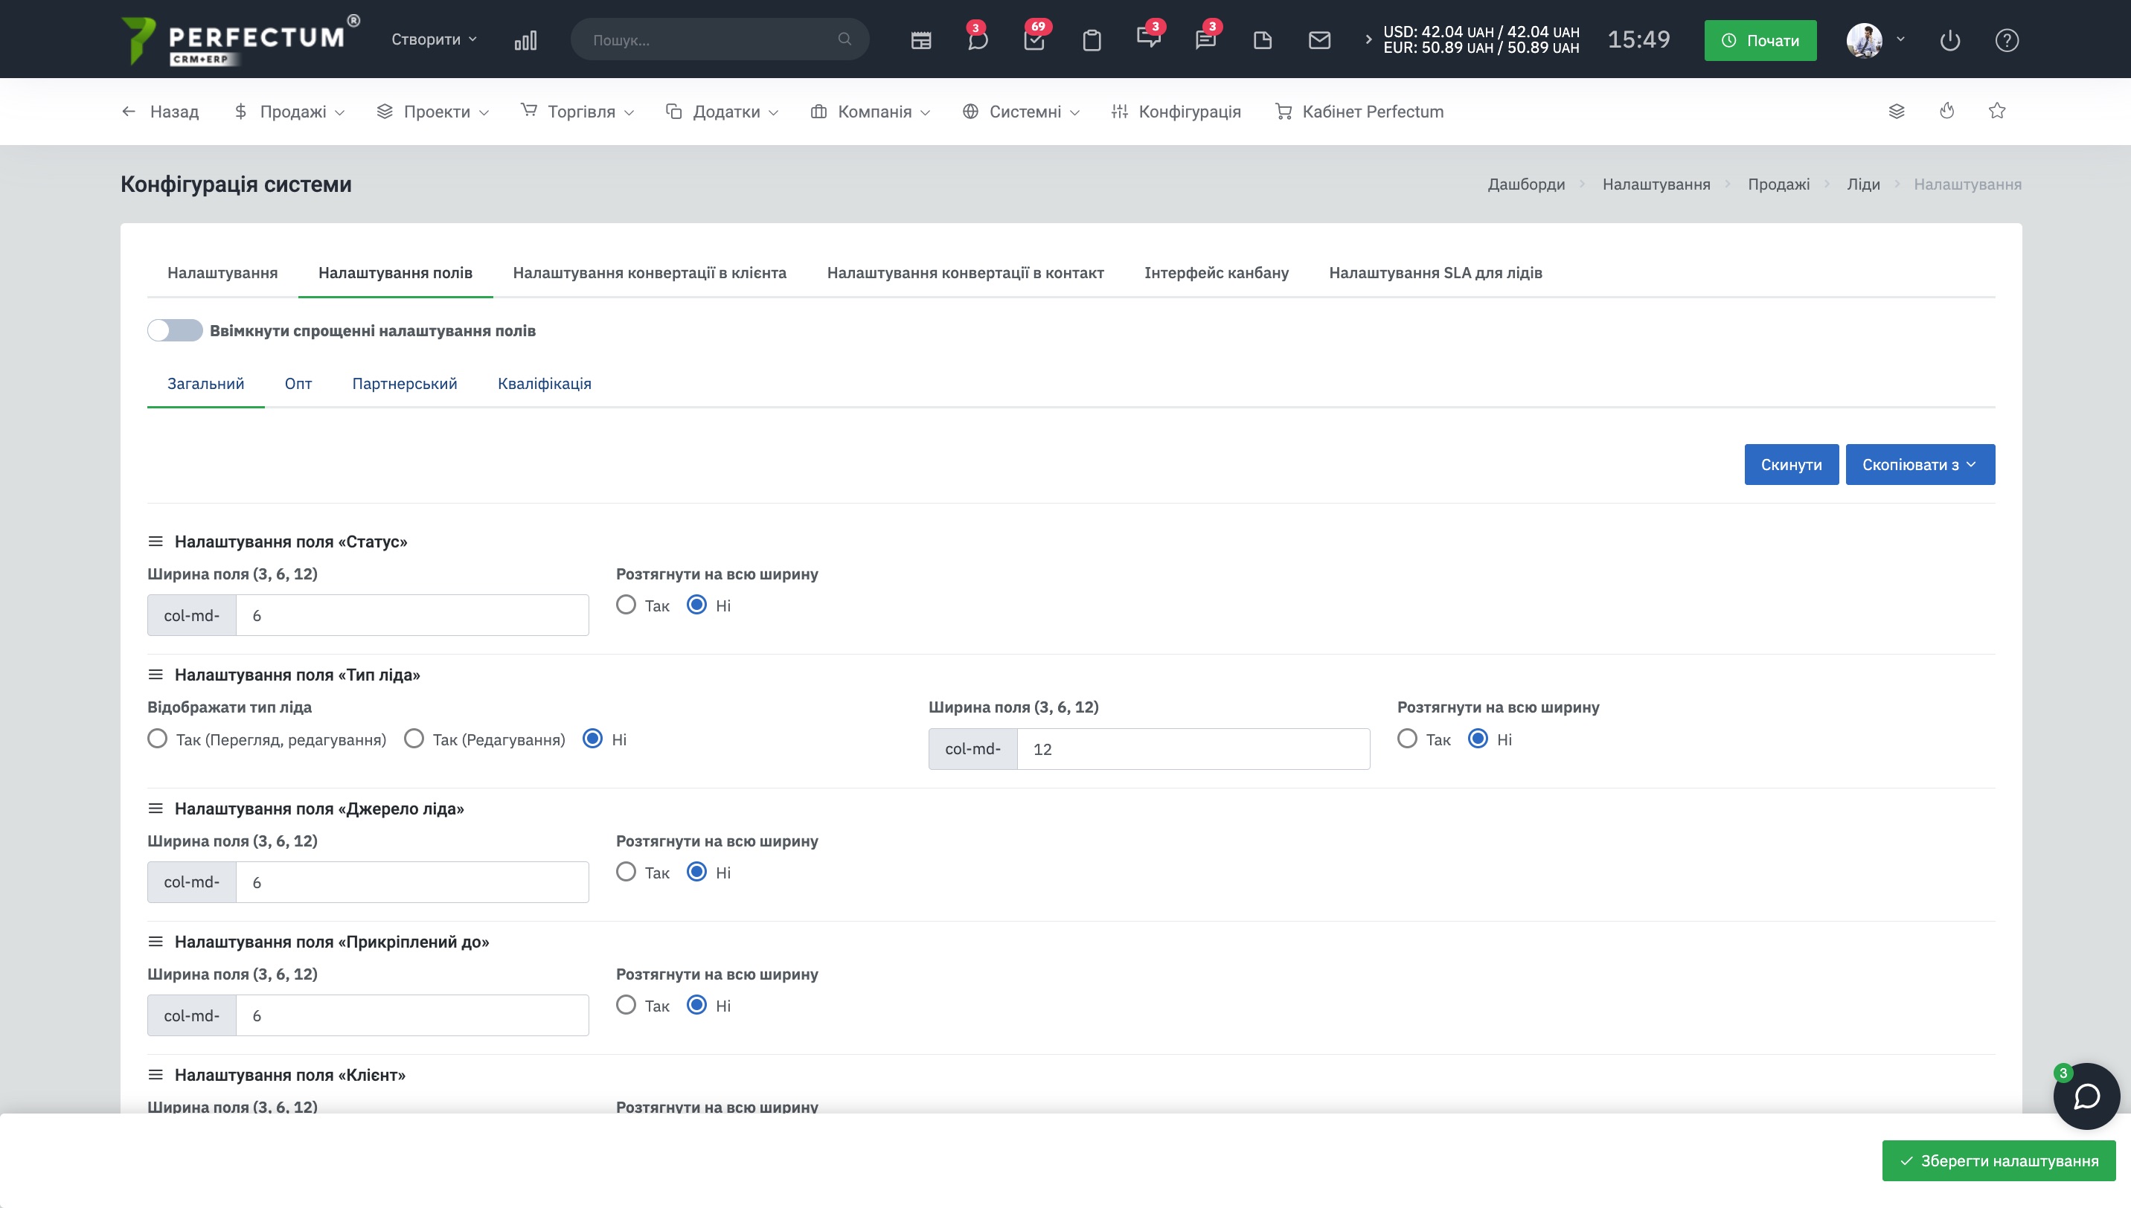Click the Статус field width input
2131x1208 pixels.
411,614
